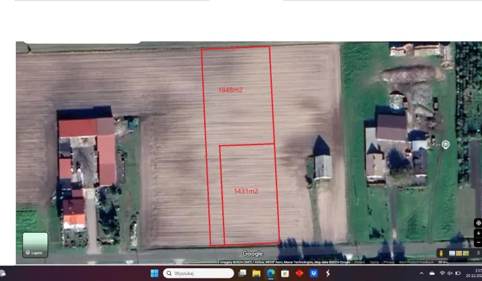Zoom out with the minus button
The image size is (482, 281).
pos(478,242)
